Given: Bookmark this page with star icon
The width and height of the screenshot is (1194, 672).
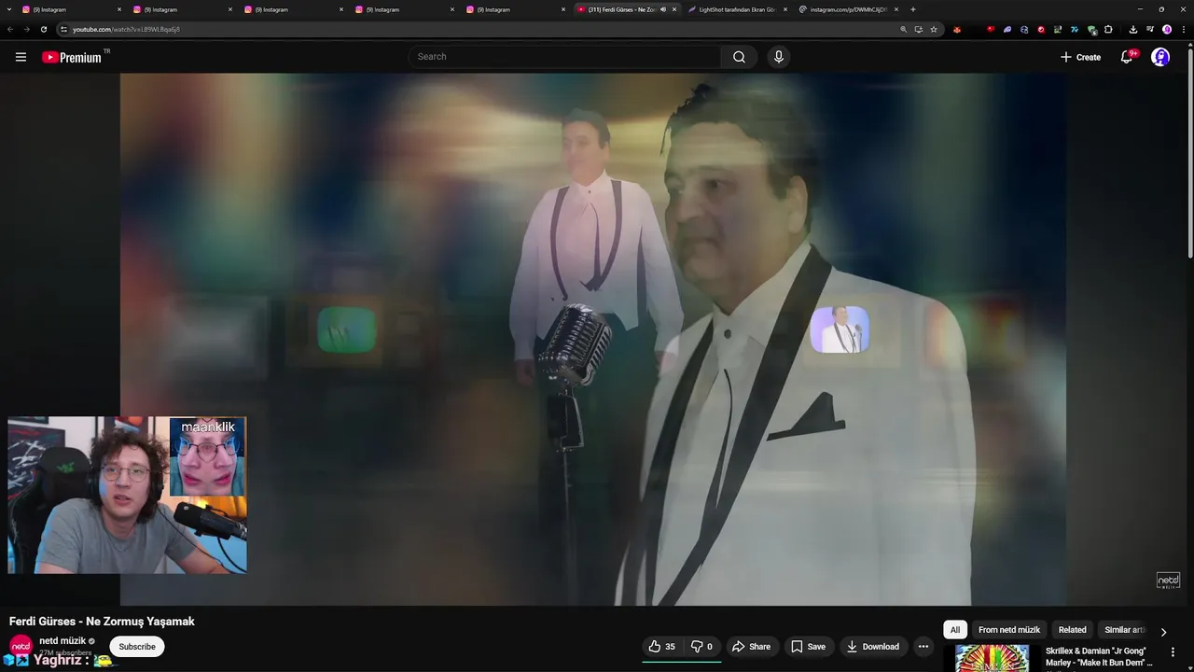Looking at the screenshot, I should tap(934, 29).
